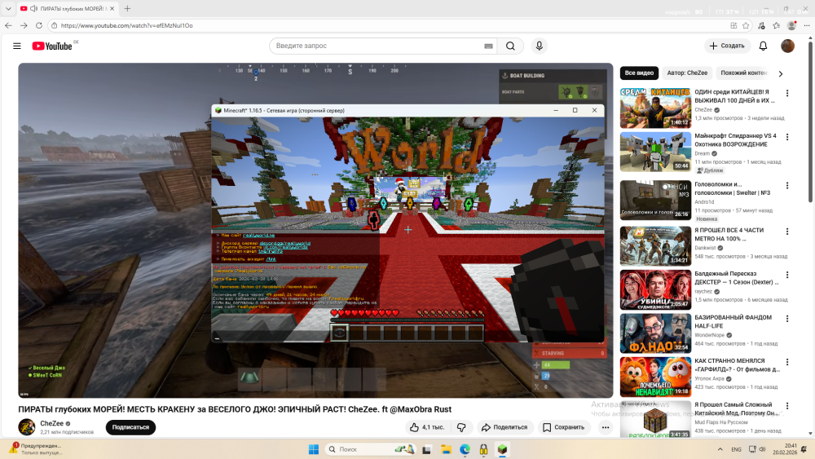815x459 pixels.
Task: Open the YouTube hamburger guide menu
Action: [16, 46]
